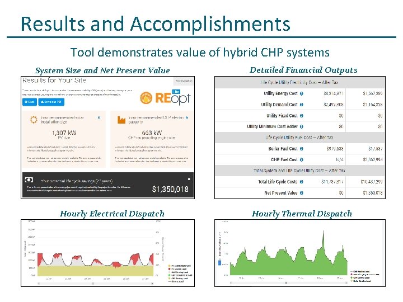Viewport: 403px width, 302px height.
Task: Click the N/A cell in CHP Fuel Cost row
Action: (340, 160)
